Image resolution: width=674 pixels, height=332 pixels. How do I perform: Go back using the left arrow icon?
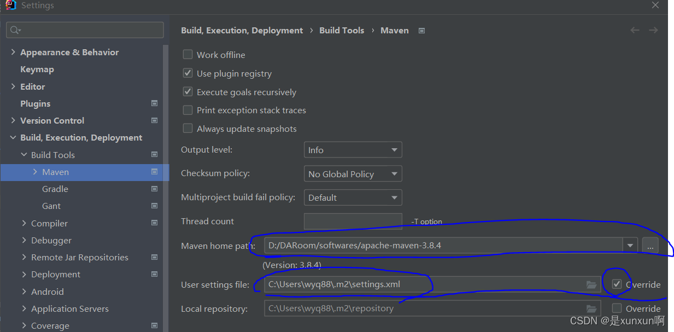(x=635, y=30)
